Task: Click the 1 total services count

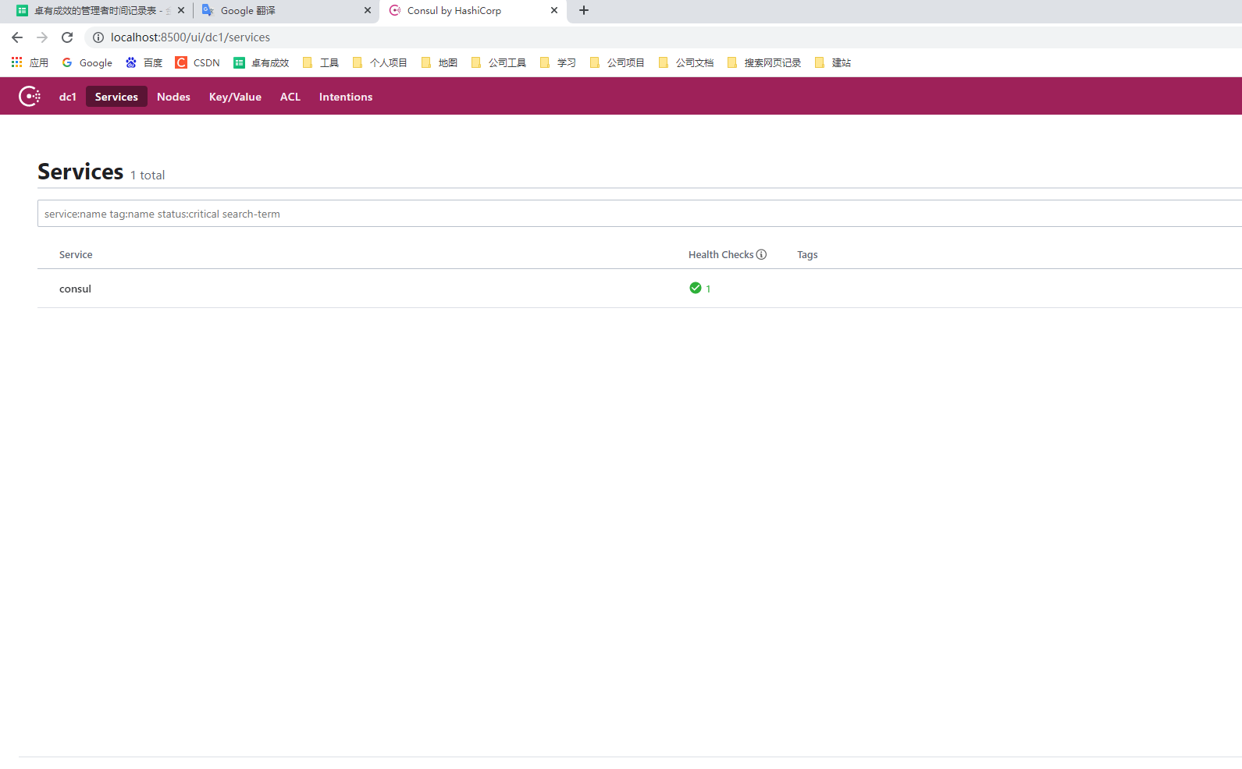Action: [x=148, y=175]
